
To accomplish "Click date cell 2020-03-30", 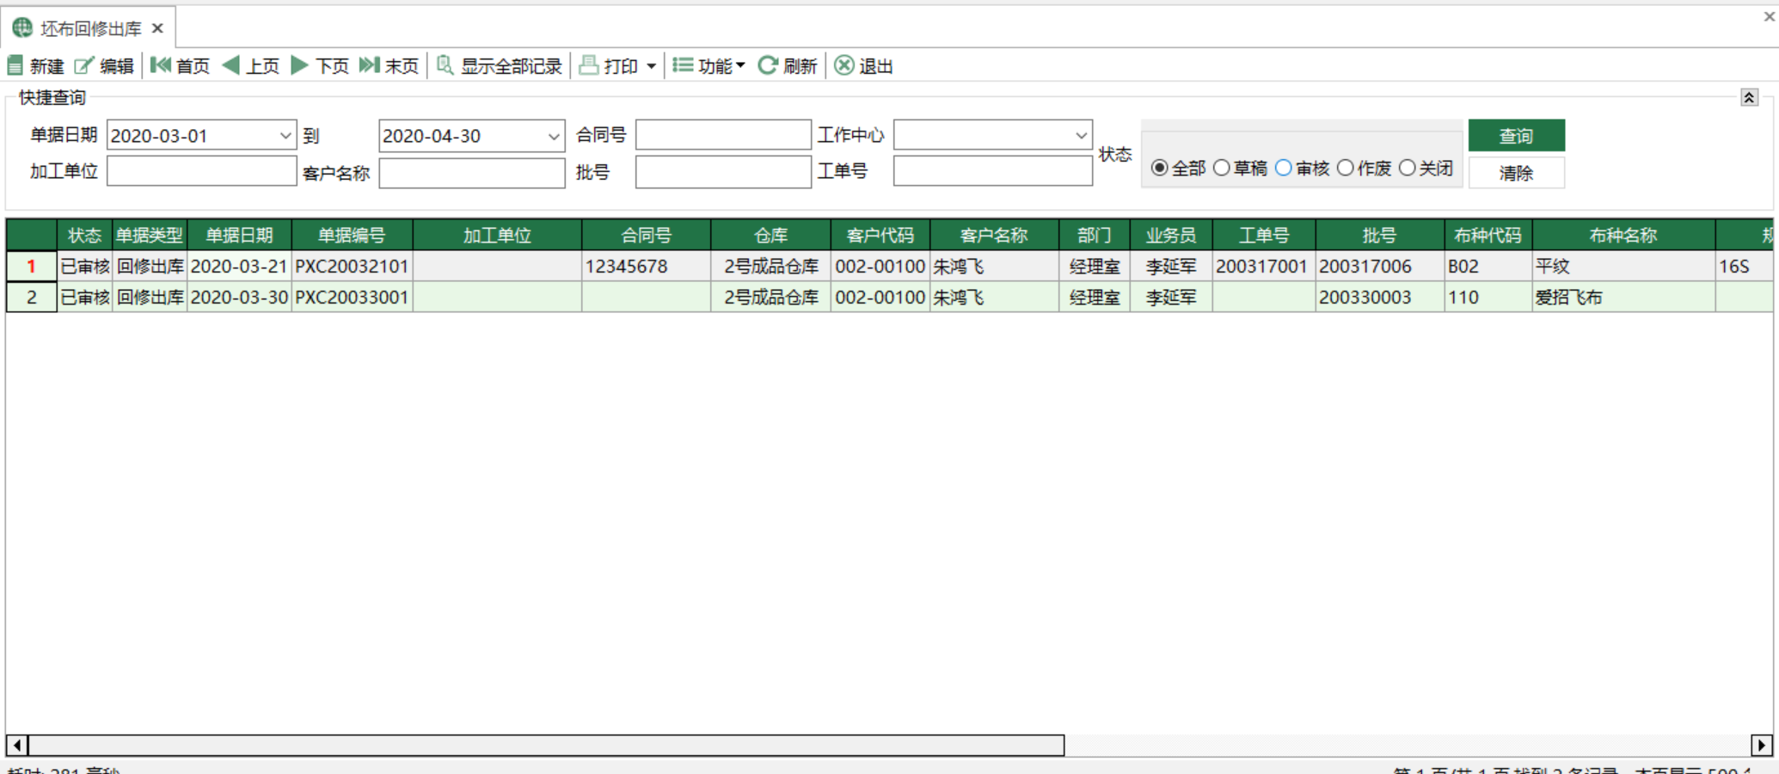I will point(239,297).
